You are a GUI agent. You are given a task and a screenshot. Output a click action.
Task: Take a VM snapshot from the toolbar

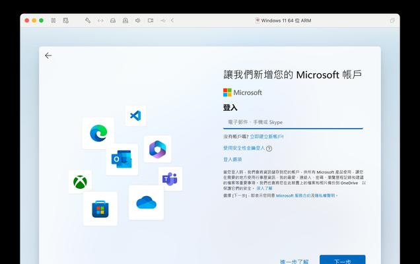pyautogui.click(x=66, y=20)
